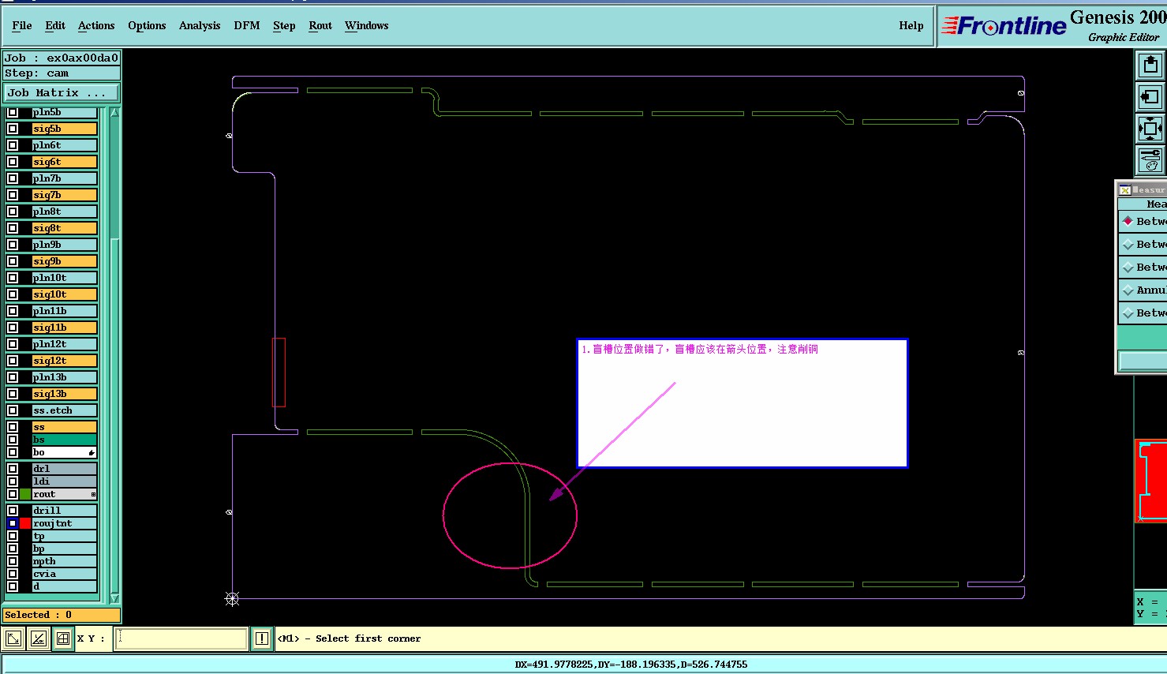Select the second Between measure option
The width and height of the screenshot is (1167, 674).
1128,244
